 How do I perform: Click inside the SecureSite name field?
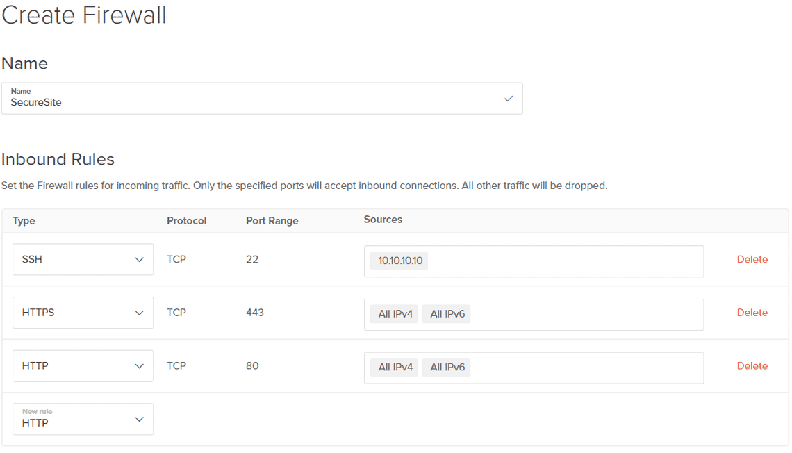[208, 102]
